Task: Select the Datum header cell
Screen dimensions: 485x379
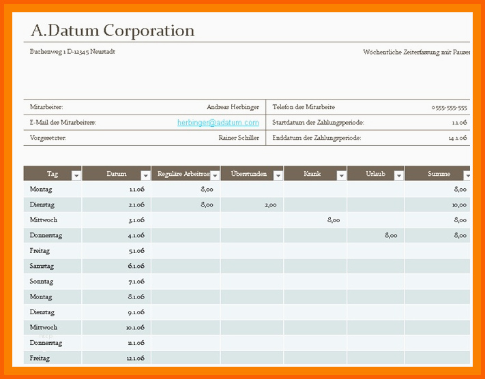Action: tap(117, 173)
